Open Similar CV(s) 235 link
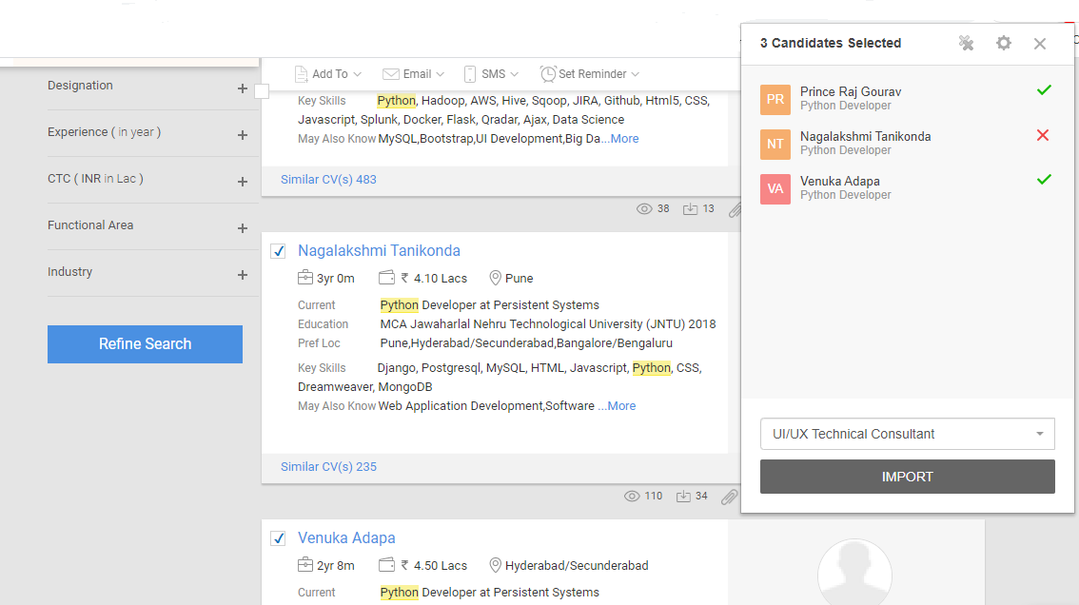Viewport: 1079px width, 605px height. [x=328, y=466]
